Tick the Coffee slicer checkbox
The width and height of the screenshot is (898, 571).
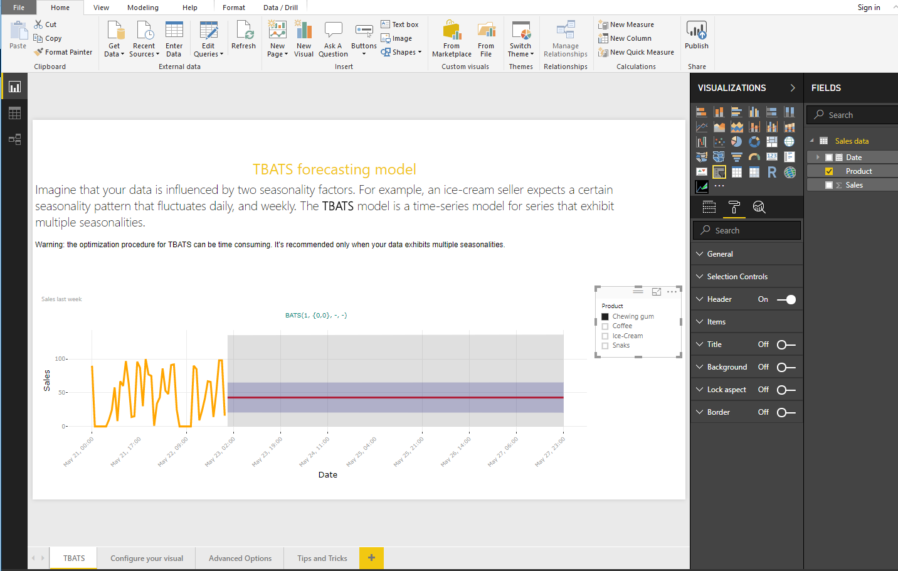(x=605, y=326)
